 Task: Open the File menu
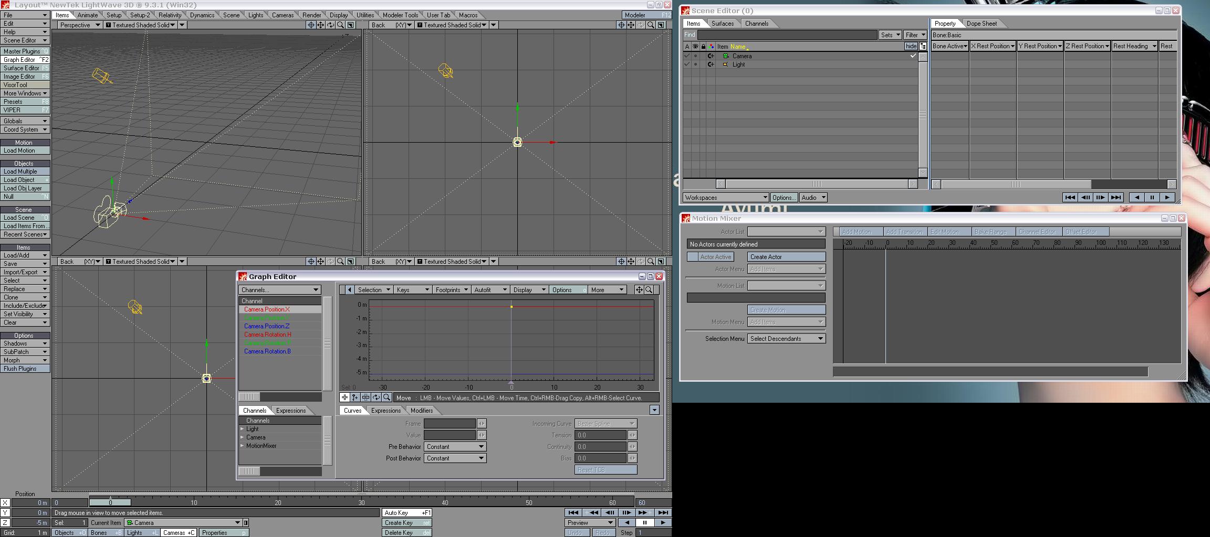[25, 15]
